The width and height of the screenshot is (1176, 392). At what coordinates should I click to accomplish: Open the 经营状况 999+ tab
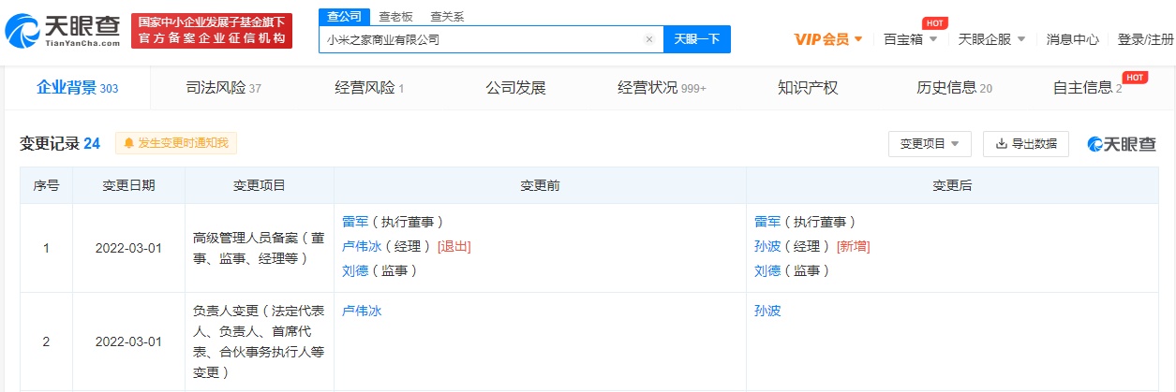[x=662, y=88]
